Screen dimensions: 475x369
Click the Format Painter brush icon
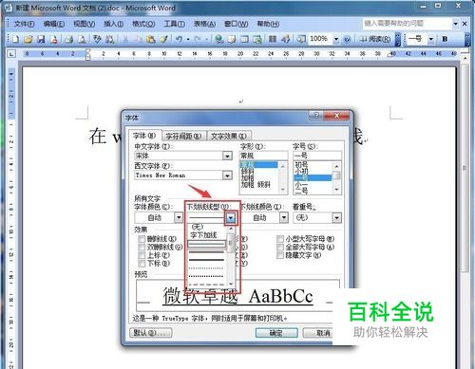tap(163, 39)
